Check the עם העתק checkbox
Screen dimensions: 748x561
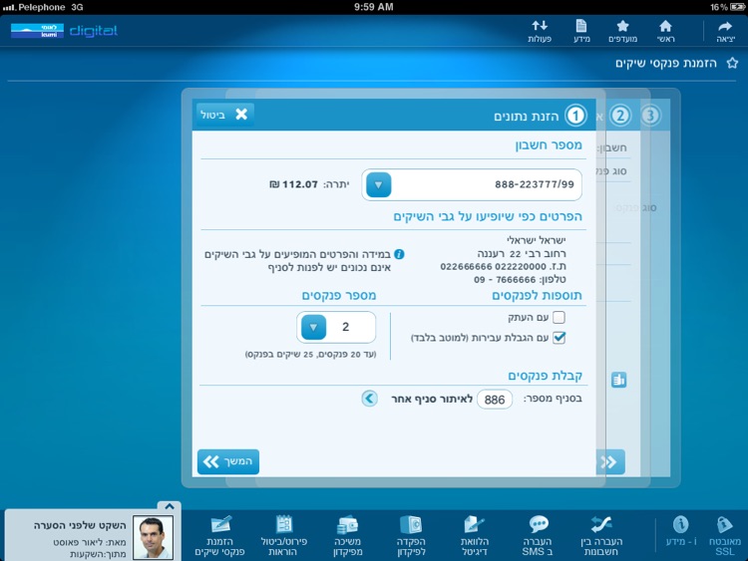pos(559,317)
